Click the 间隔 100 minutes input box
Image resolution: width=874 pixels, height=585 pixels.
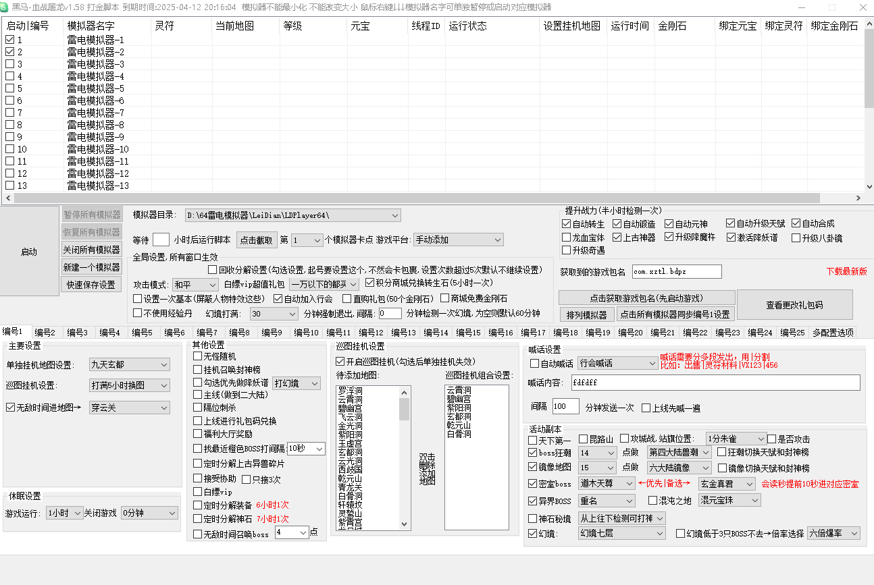point(565,406)
